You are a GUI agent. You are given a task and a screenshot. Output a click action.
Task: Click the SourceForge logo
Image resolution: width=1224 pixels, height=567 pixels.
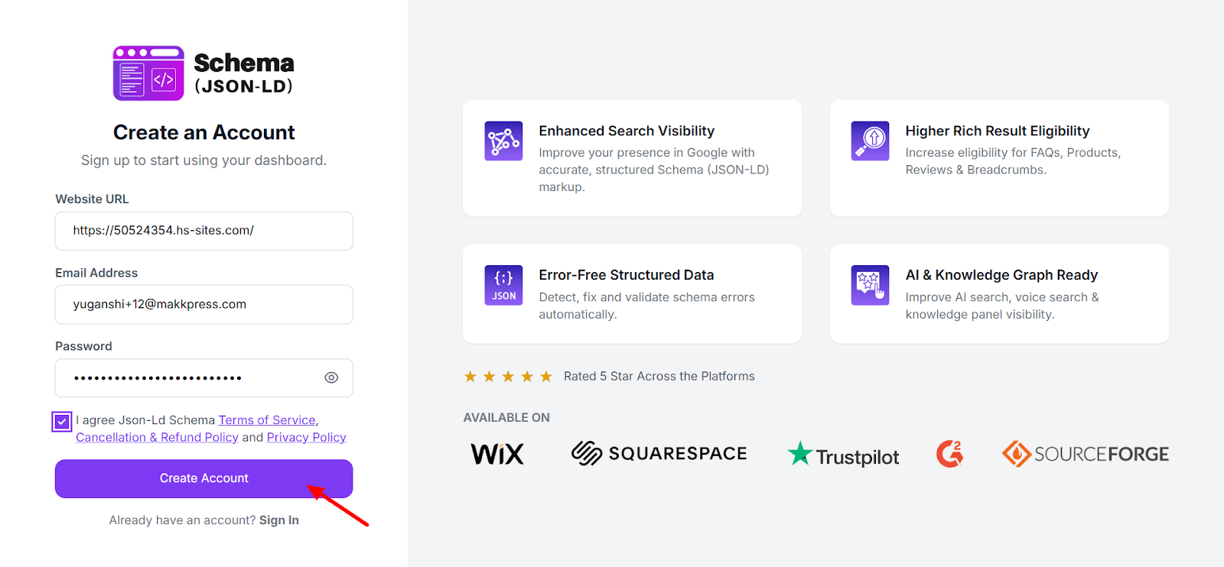[x=1085, y=454]
